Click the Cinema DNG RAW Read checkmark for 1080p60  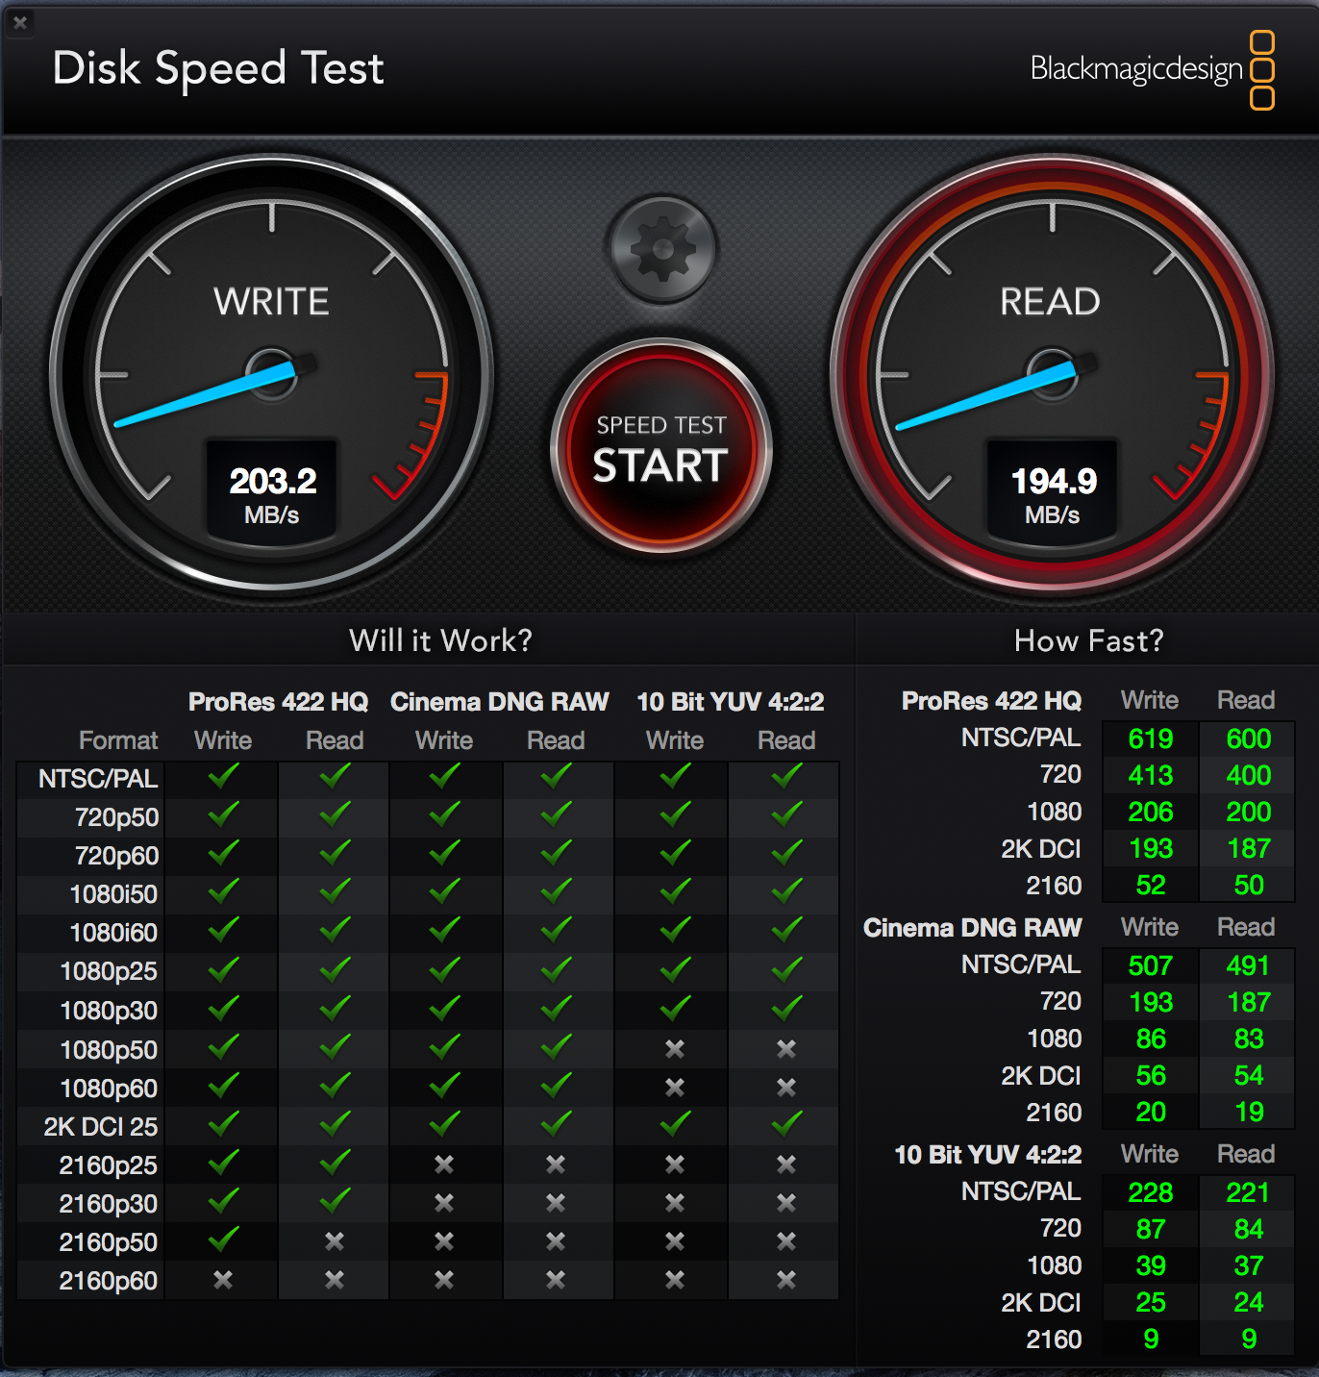click(556, 1086)
